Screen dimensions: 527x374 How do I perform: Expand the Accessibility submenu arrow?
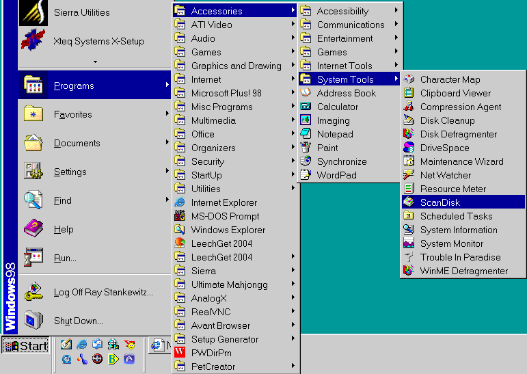pyautogui.click(x=396, y=10)
